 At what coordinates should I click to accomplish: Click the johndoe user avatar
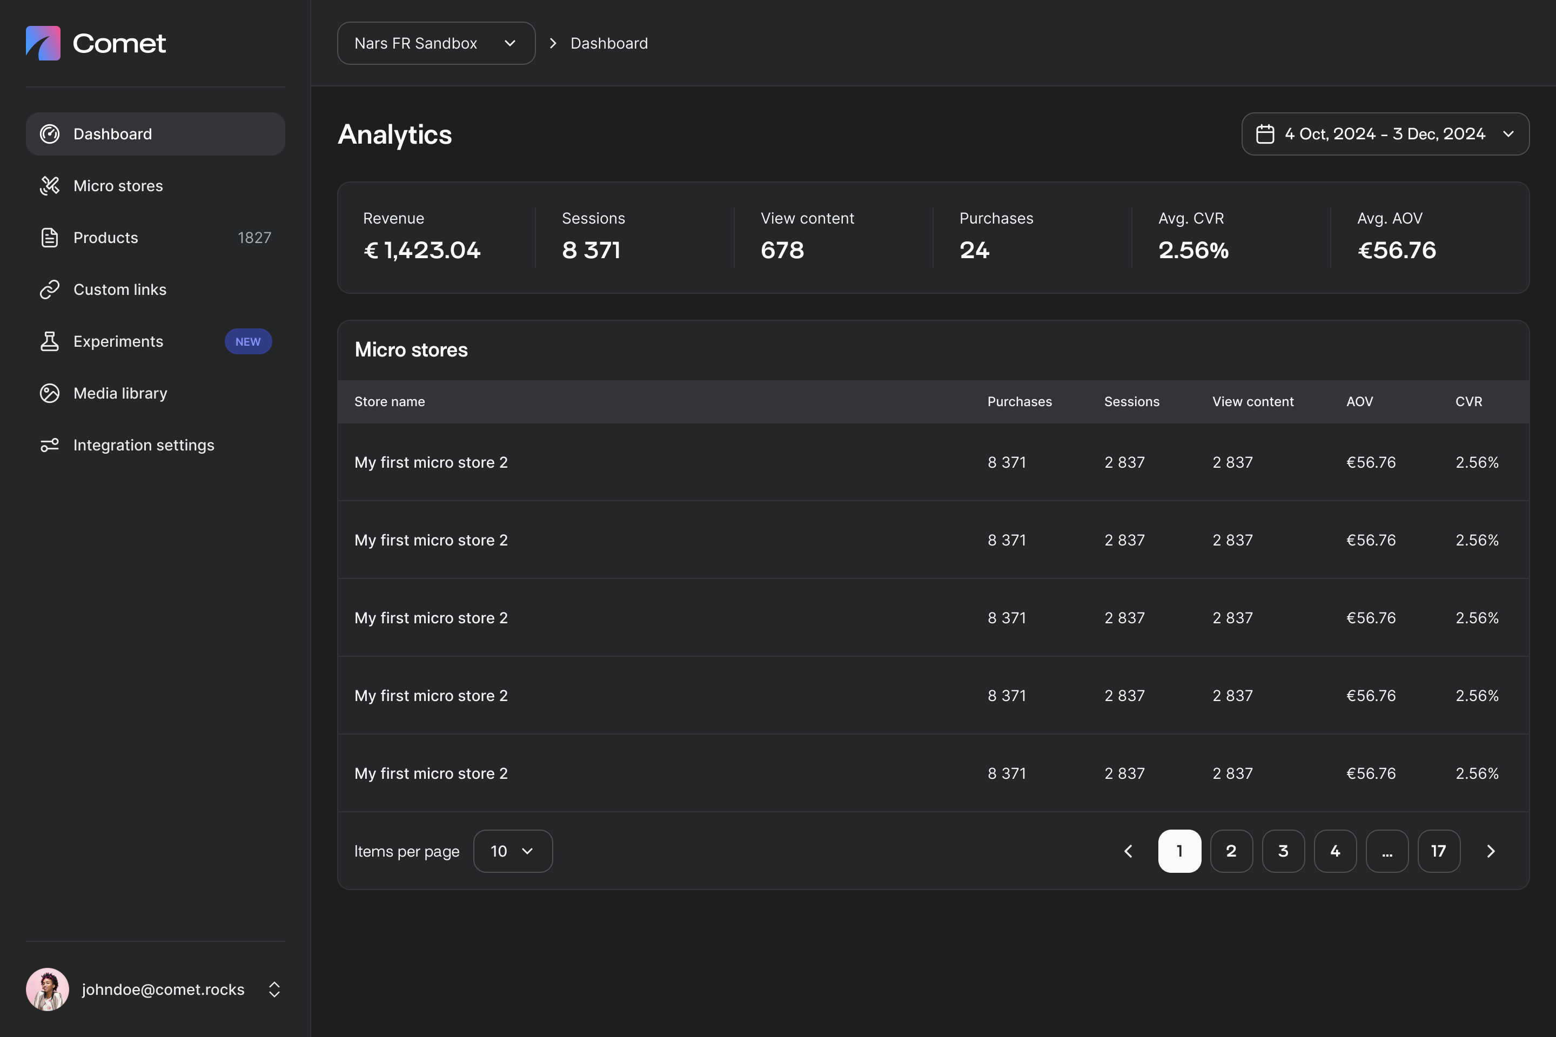[x=48, y=989]
